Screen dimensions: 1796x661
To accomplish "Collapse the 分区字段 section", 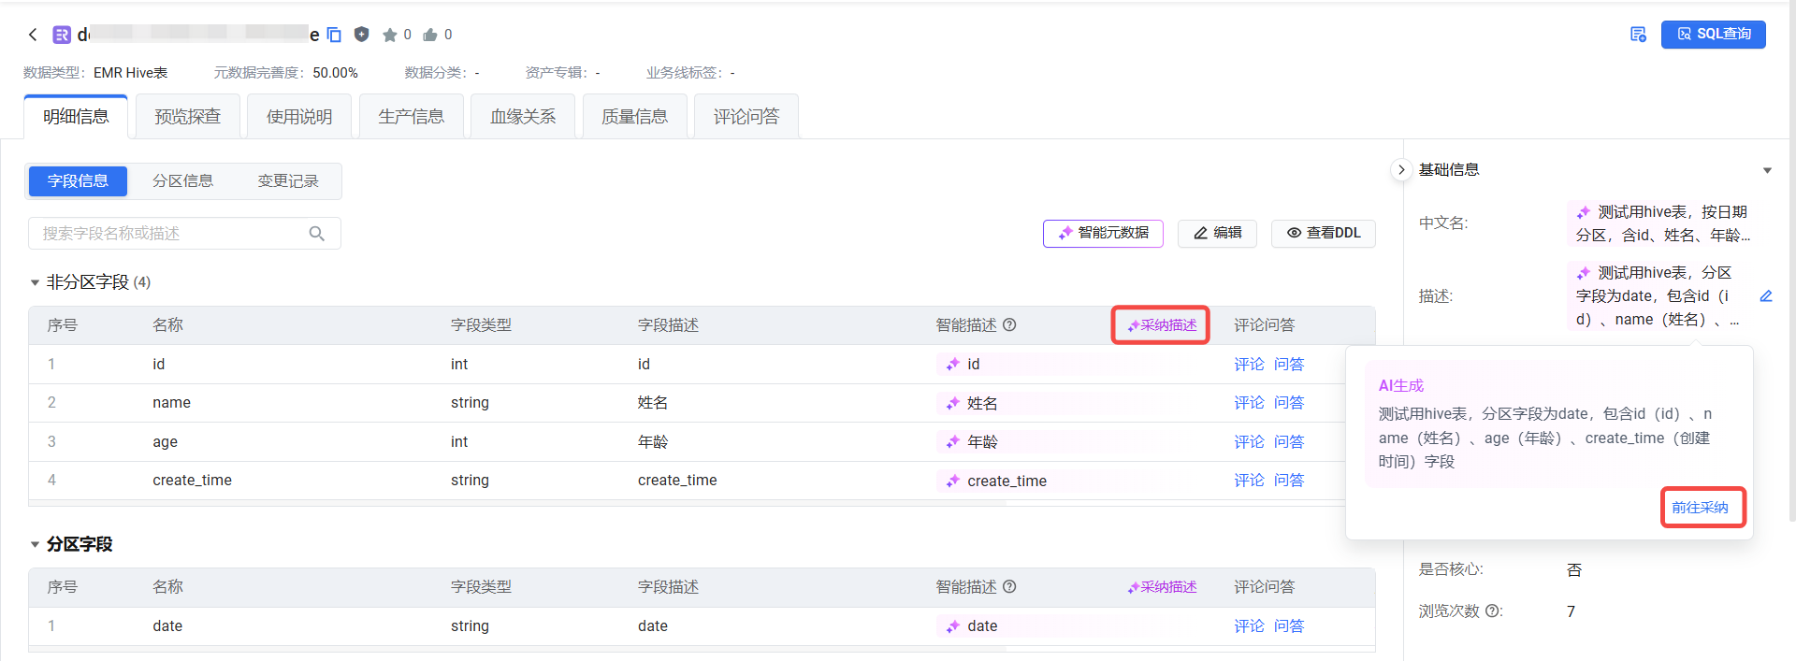I will [x=35, y=544].
